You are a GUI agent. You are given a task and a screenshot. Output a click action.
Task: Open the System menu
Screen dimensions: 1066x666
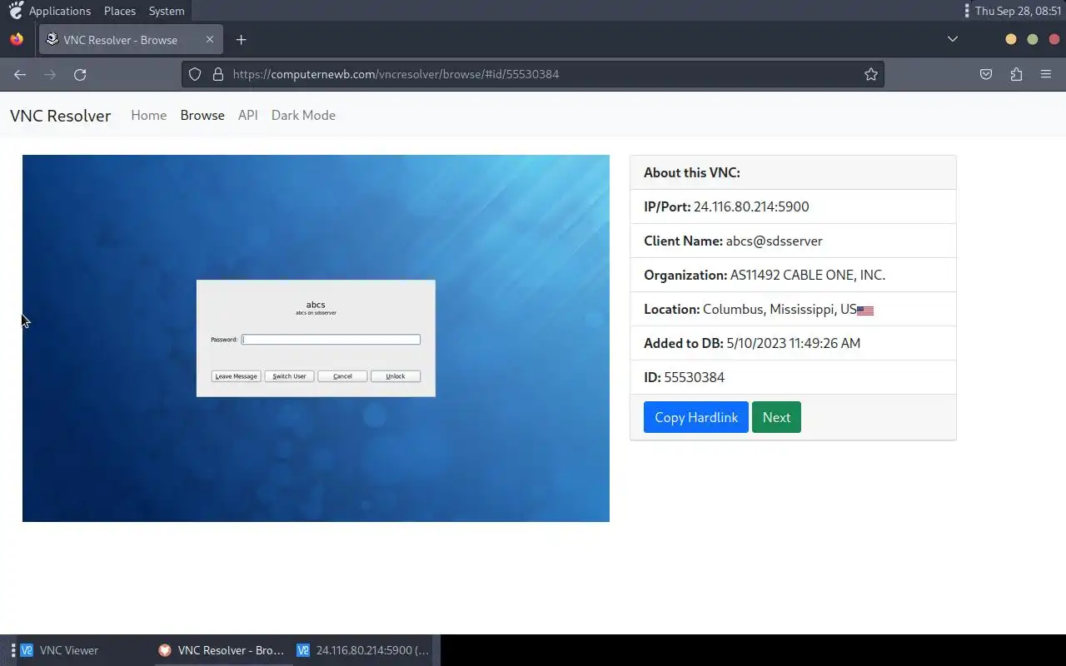coord(167,11)
